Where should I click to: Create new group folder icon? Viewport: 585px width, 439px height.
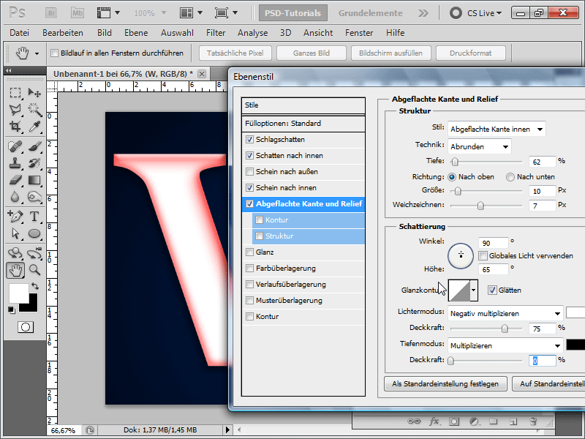tap(493, 421)
